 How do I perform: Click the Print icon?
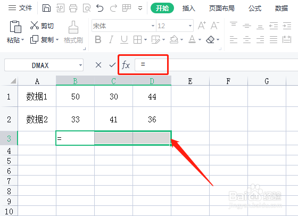click(73, 8)
